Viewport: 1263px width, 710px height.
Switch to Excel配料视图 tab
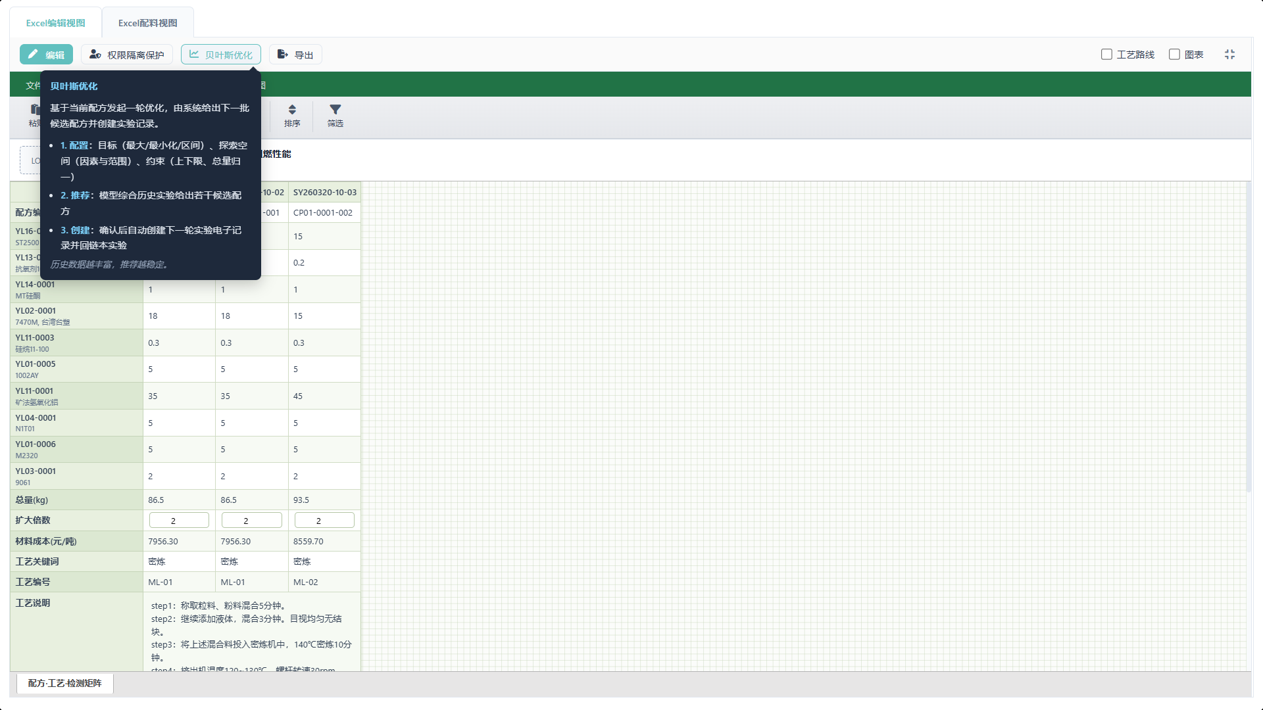pos(148,23)
